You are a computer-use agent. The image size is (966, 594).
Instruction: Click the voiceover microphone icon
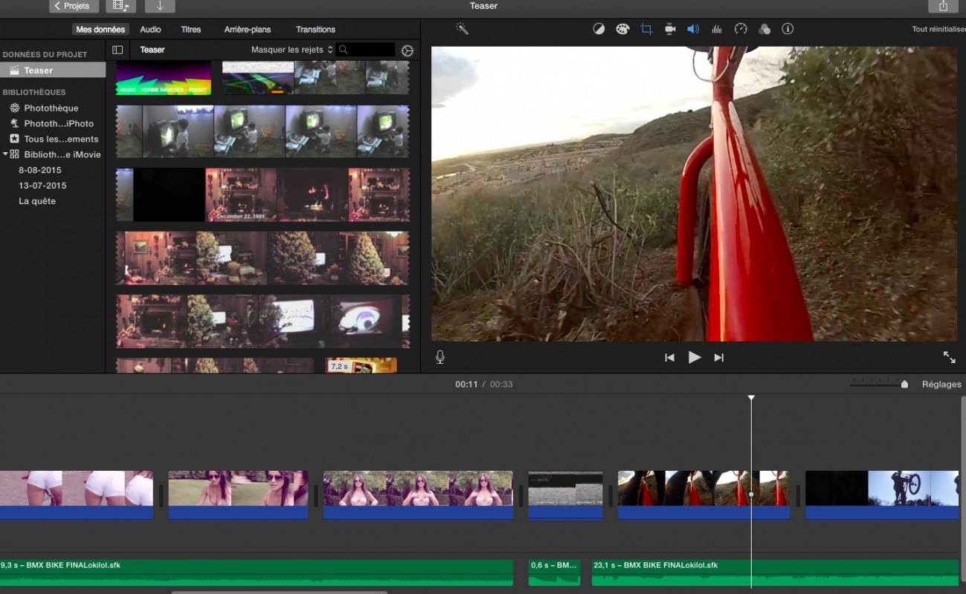click(x=440, y=357)
